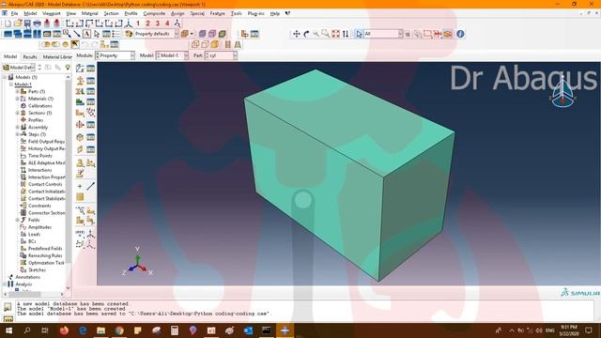This screenshot has height=338, width=601.
Task: Click the Assign Section icon in toolbox
Action: (x=80, y=92)
